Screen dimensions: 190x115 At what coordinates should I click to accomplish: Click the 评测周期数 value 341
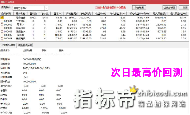pos(26,77)
